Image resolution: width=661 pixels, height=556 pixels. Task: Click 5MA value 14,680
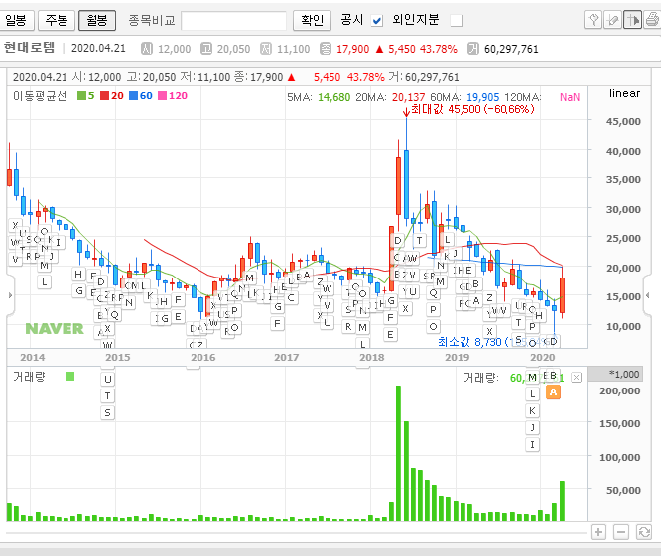[333, 98]
